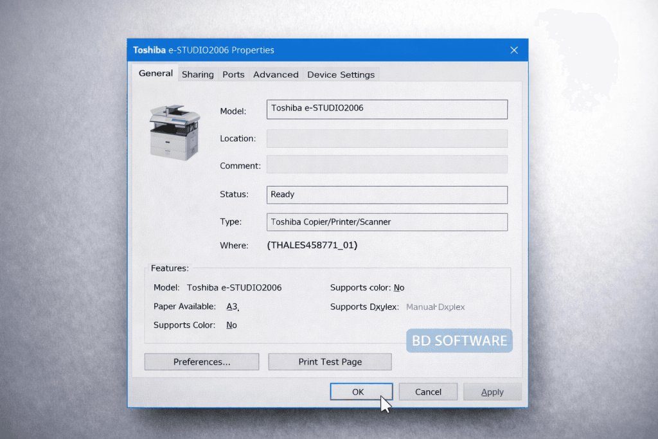Click Print Test Page button

point(330,362)
